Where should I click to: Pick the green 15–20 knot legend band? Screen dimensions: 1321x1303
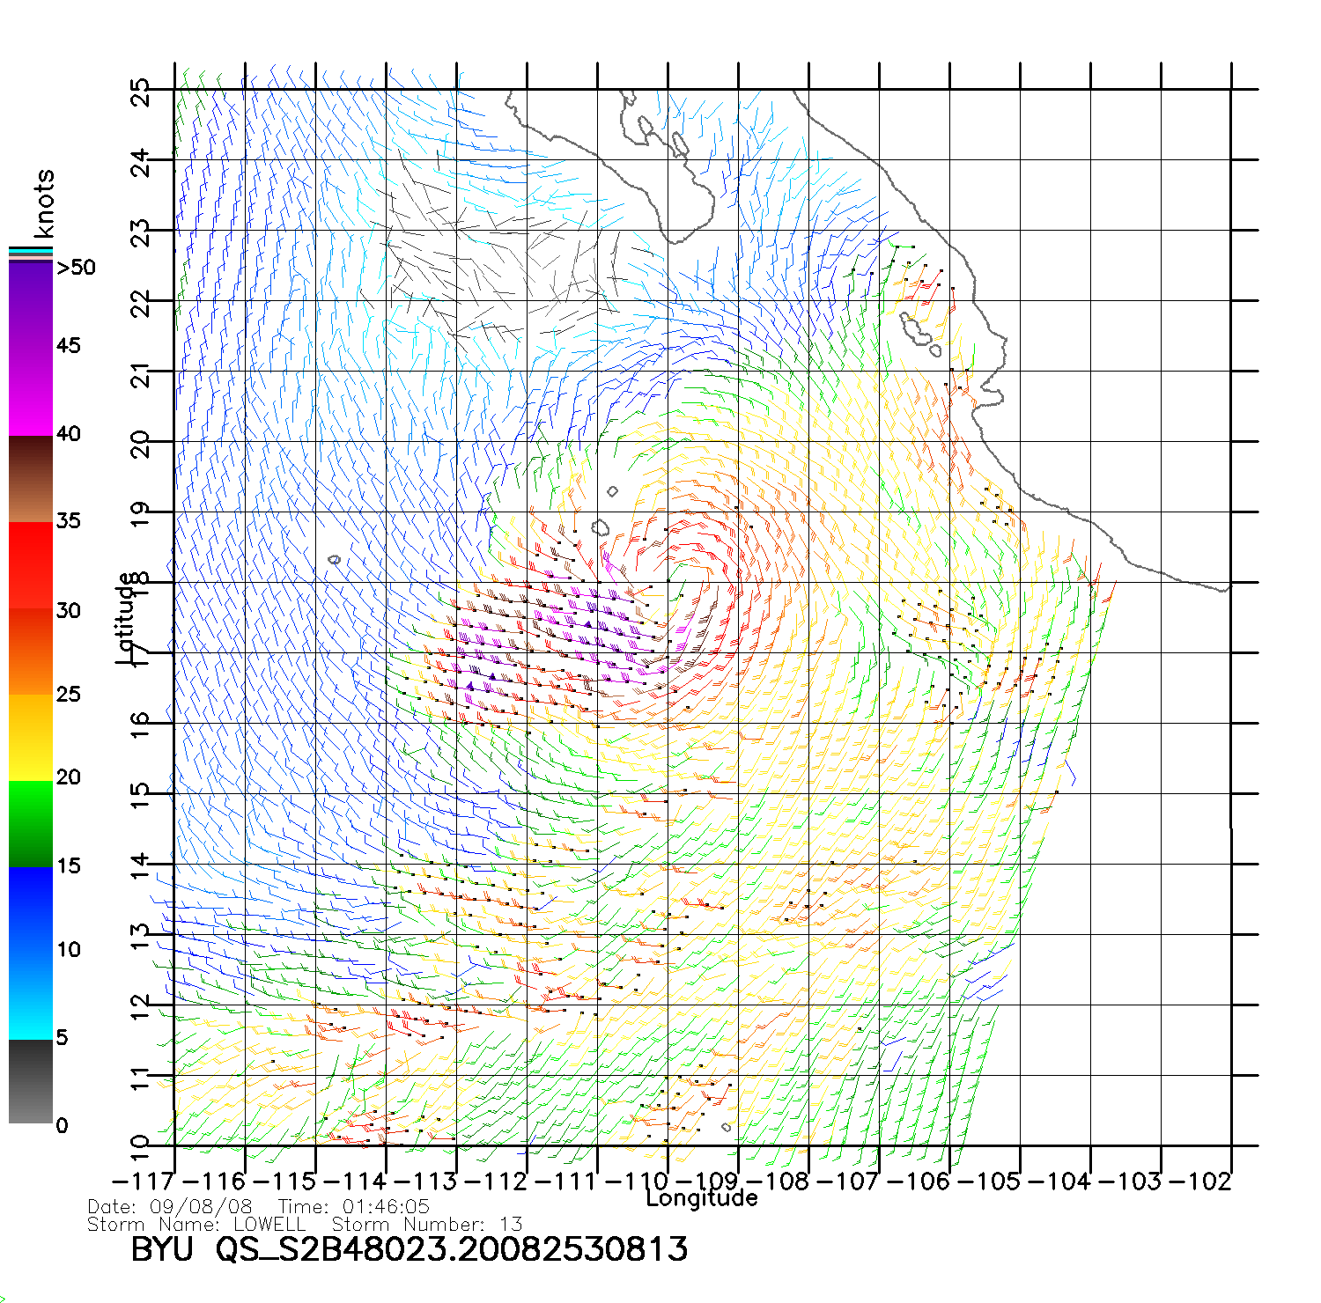tap(30, 823)
